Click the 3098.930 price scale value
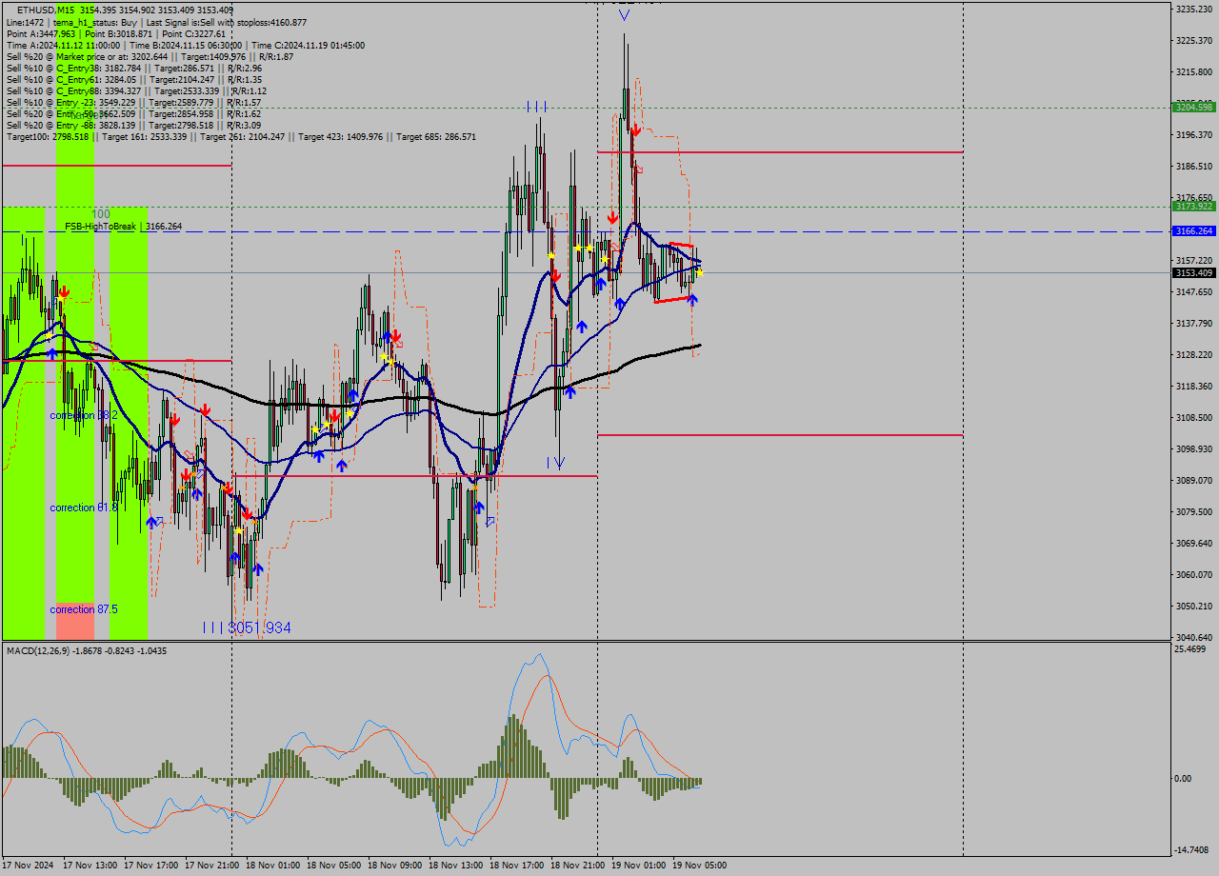Image resolution: width=1219 pixels, height=876 pixels. (x=1194, y=448)
